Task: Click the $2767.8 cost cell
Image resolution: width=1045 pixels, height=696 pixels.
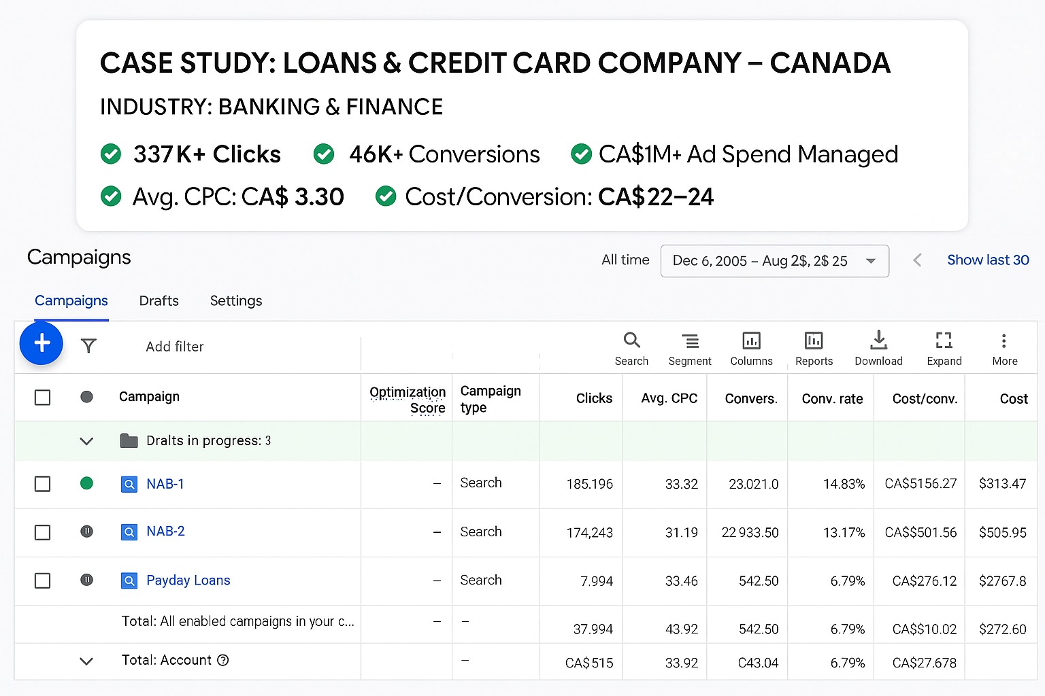Action: (1003, 581)
